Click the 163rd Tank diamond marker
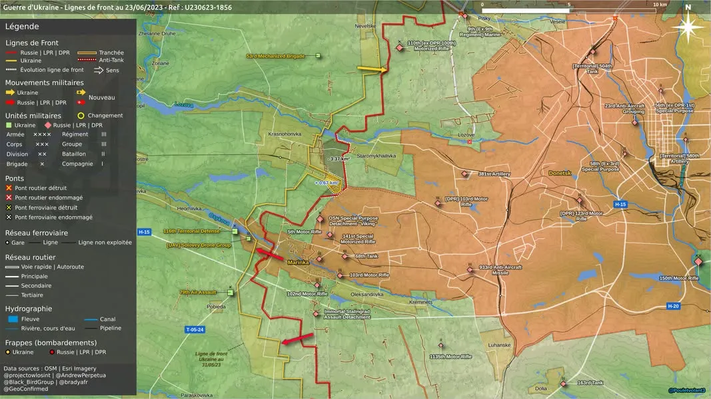The height and width of the screenshot is (399, 711). coord(563,384)
